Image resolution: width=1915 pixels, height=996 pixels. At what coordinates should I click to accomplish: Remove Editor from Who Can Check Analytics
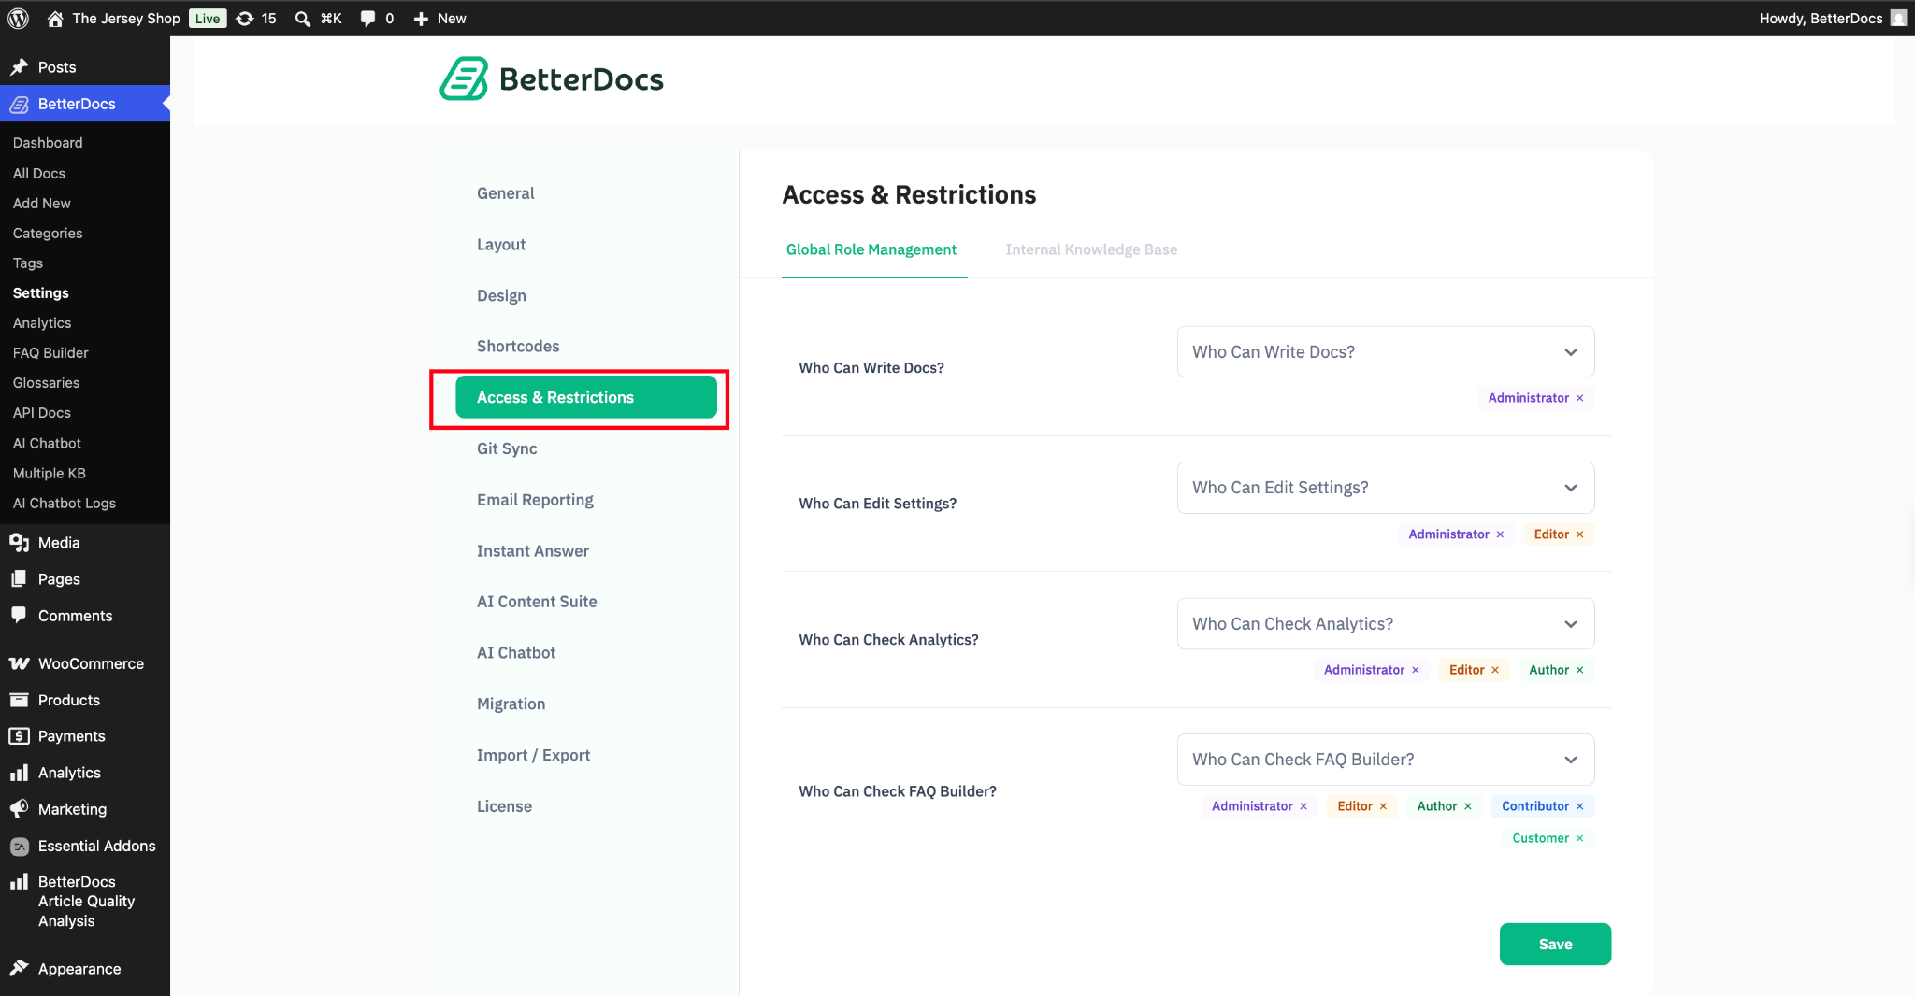pos(1495,670)
